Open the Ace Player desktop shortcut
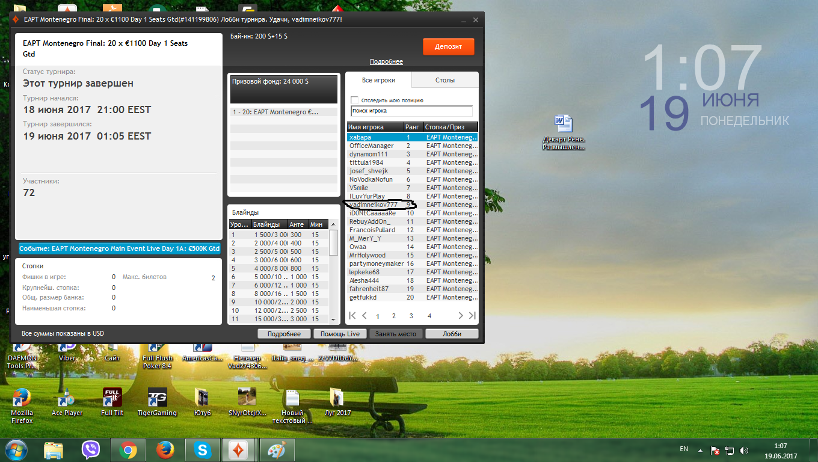This screenshot has height=462, width=818. coord(67,402)
